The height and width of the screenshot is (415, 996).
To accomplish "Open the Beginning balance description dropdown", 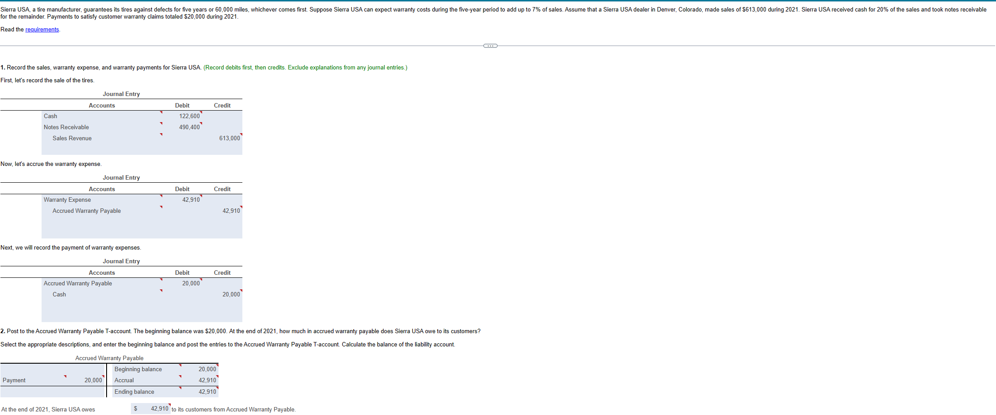I will [x=147, y=369].
